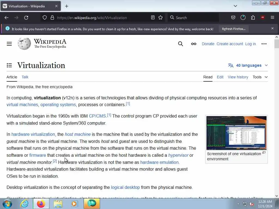The width and height of the screenshot is (279, 209).
Task: Click the virtualization environment screenshot thumbnail
Action: click(x=236, y=133)
